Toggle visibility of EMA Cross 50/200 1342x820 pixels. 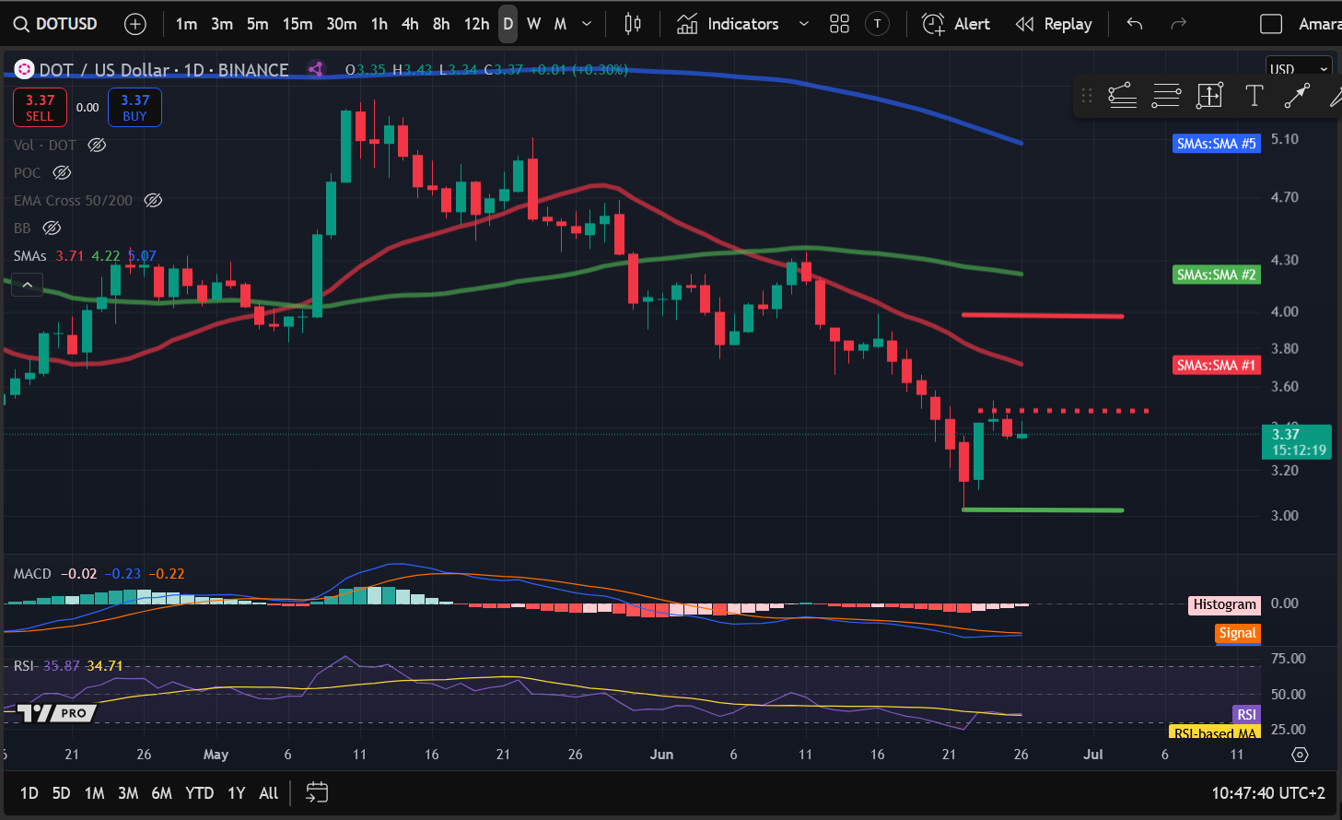[x=153, y=201]
